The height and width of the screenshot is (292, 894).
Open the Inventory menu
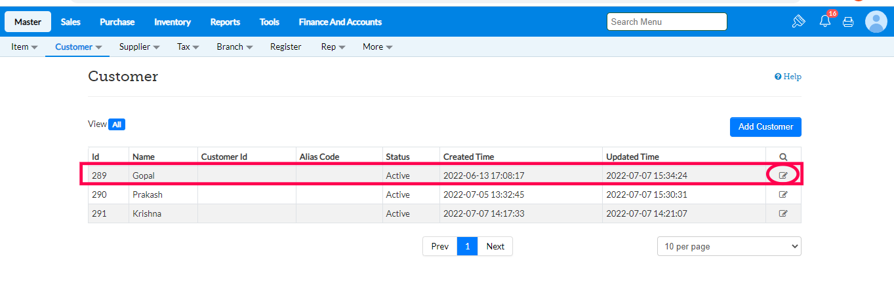point(173,22)
